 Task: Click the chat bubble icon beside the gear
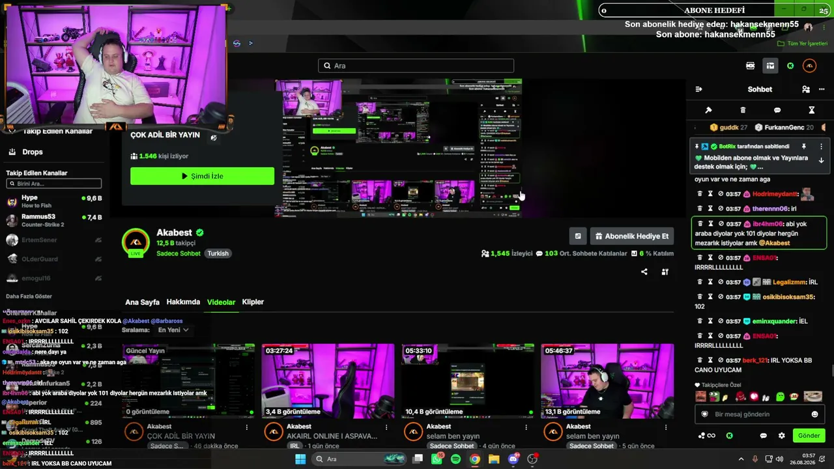pyautogui.click(x=764, y=436)
